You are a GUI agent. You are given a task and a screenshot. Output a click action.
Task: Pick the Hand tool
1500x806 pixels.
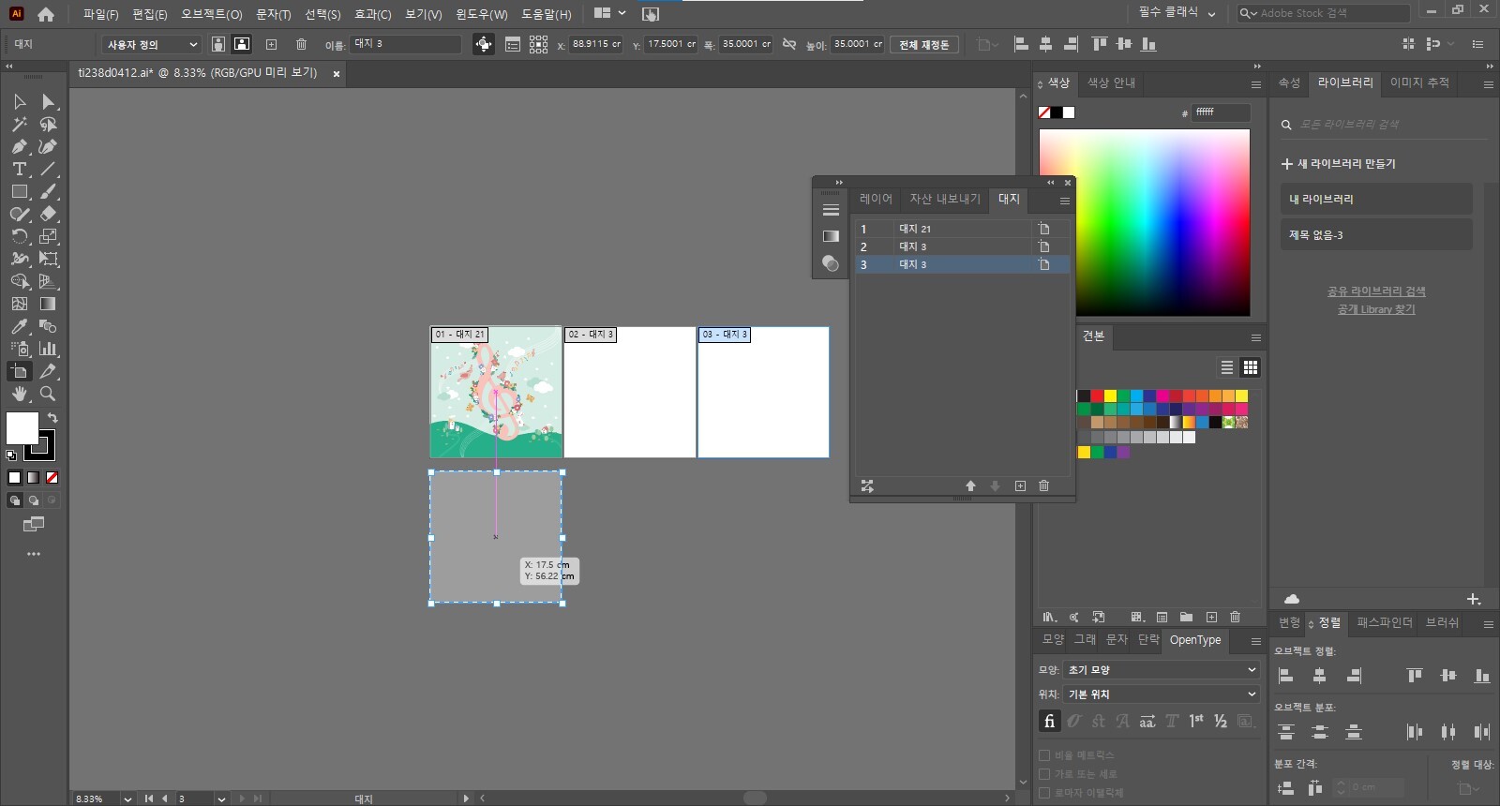[19, 395]
